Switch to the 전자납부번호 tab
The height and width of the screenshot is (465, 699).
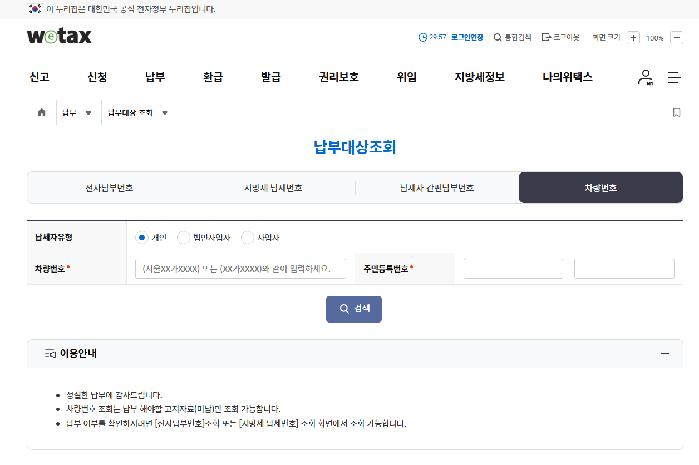pyautogui.click(x=109, y=188)
